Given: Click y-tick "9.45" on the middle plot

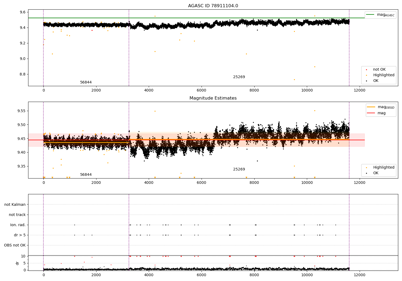Looking at the screenshot, I should point(21,139).
